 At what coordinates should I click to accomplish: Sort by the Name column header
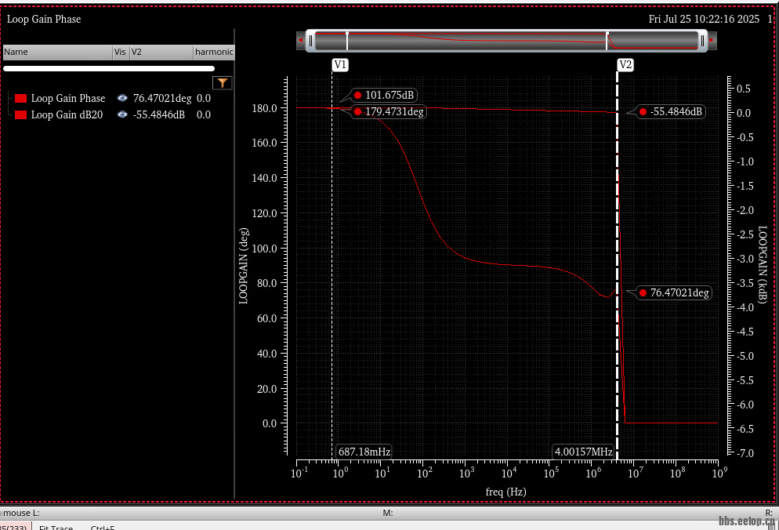[x=58, y=53]
